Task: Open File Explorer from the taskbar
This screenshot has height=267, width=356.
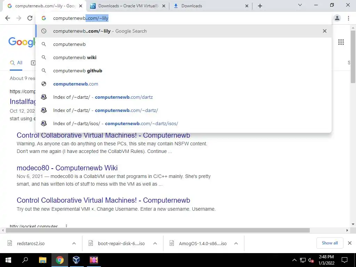Action: coord(42,260)
